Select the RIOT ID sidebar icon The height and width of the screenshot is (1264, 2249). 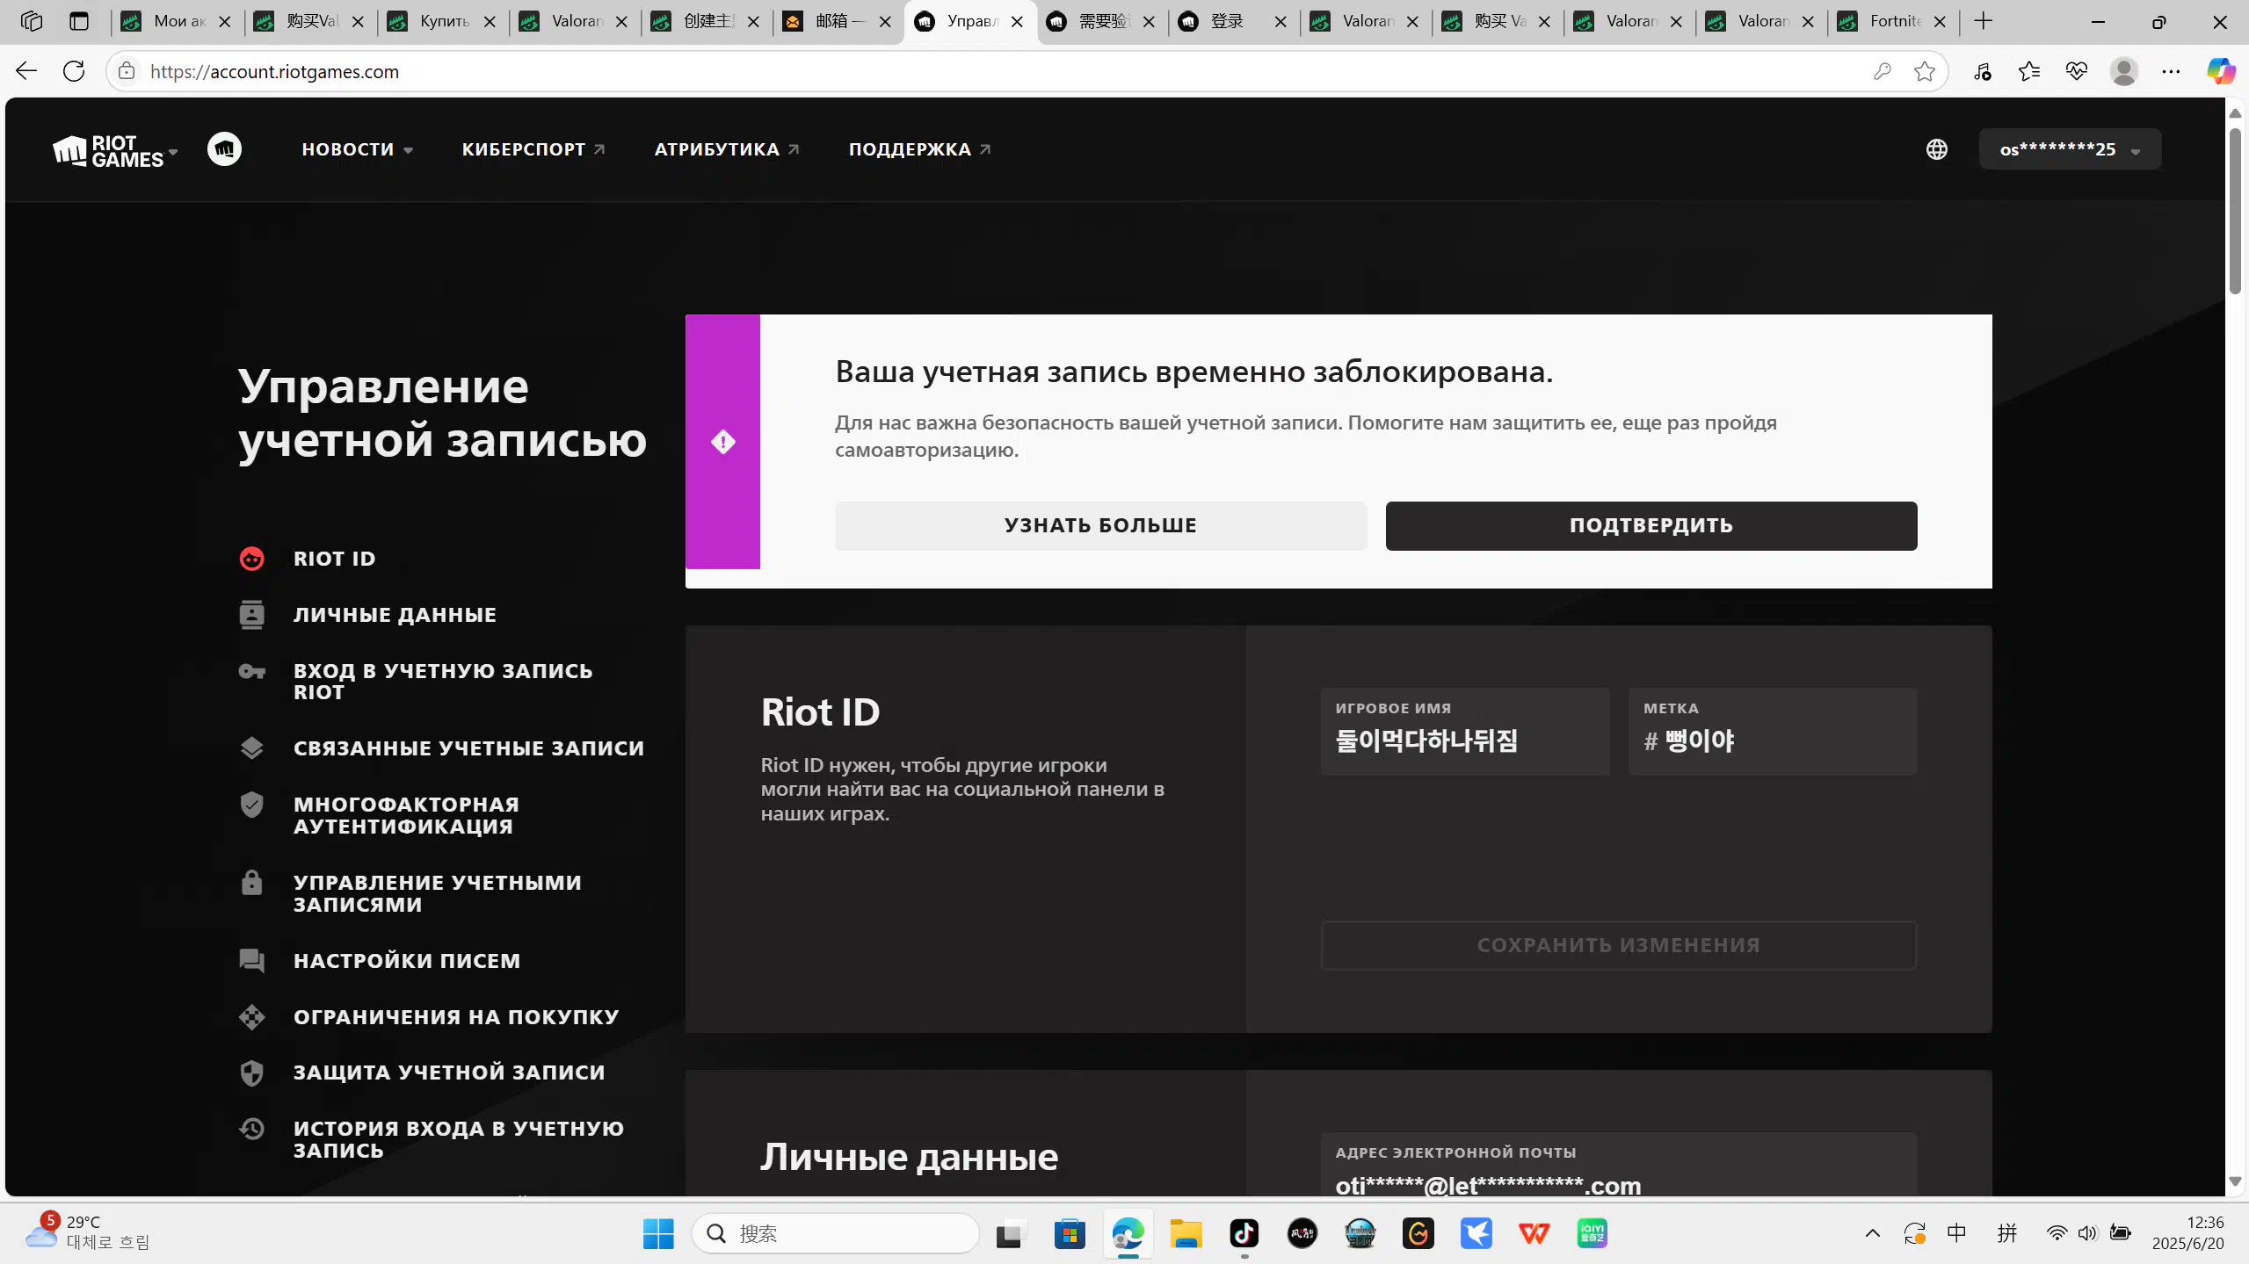point(251,559)
